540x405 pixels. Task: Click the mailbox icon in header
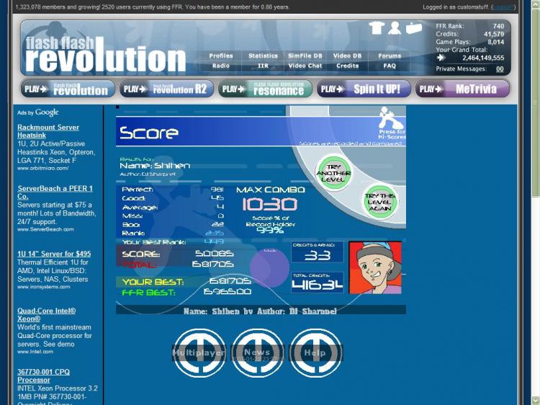tap(413, 28)
